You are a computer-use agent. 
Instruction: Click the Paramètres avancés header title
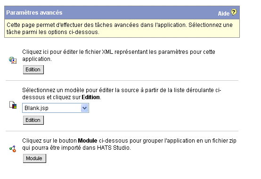(x=34, y=13)
